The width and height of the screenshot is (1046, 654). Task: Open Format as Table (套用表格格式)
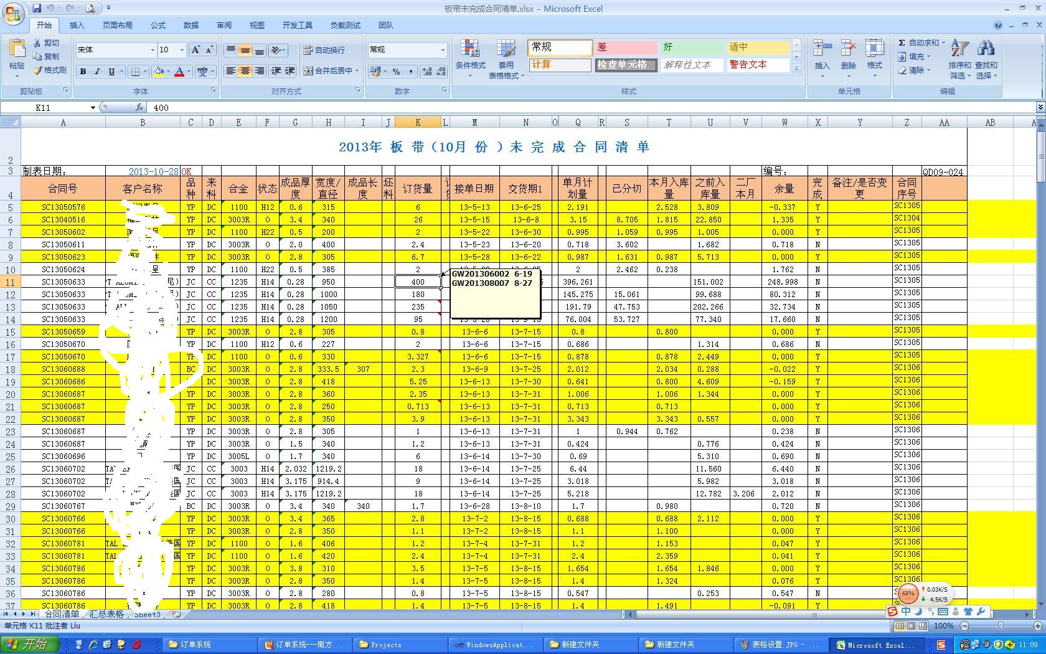pos(506,59)
